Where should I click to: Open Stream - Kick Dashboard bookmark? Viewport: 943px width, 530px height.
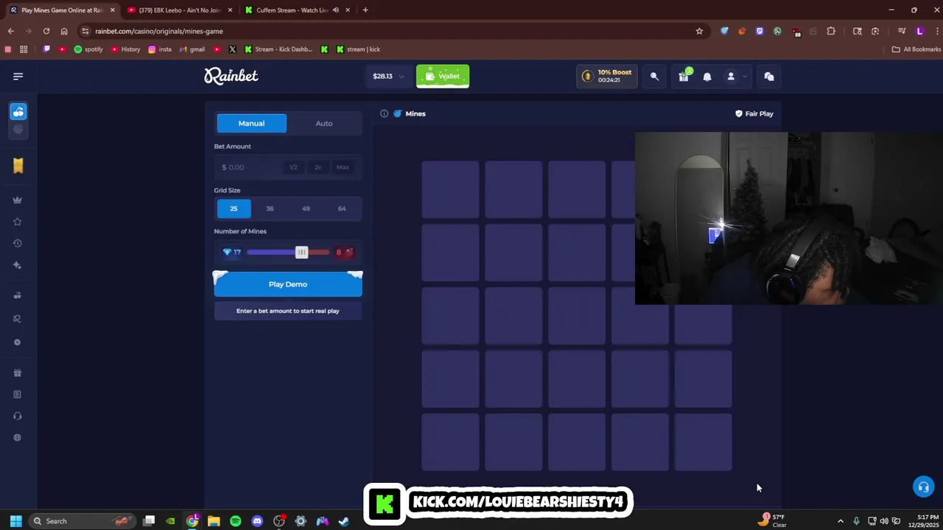coord(278,49)
